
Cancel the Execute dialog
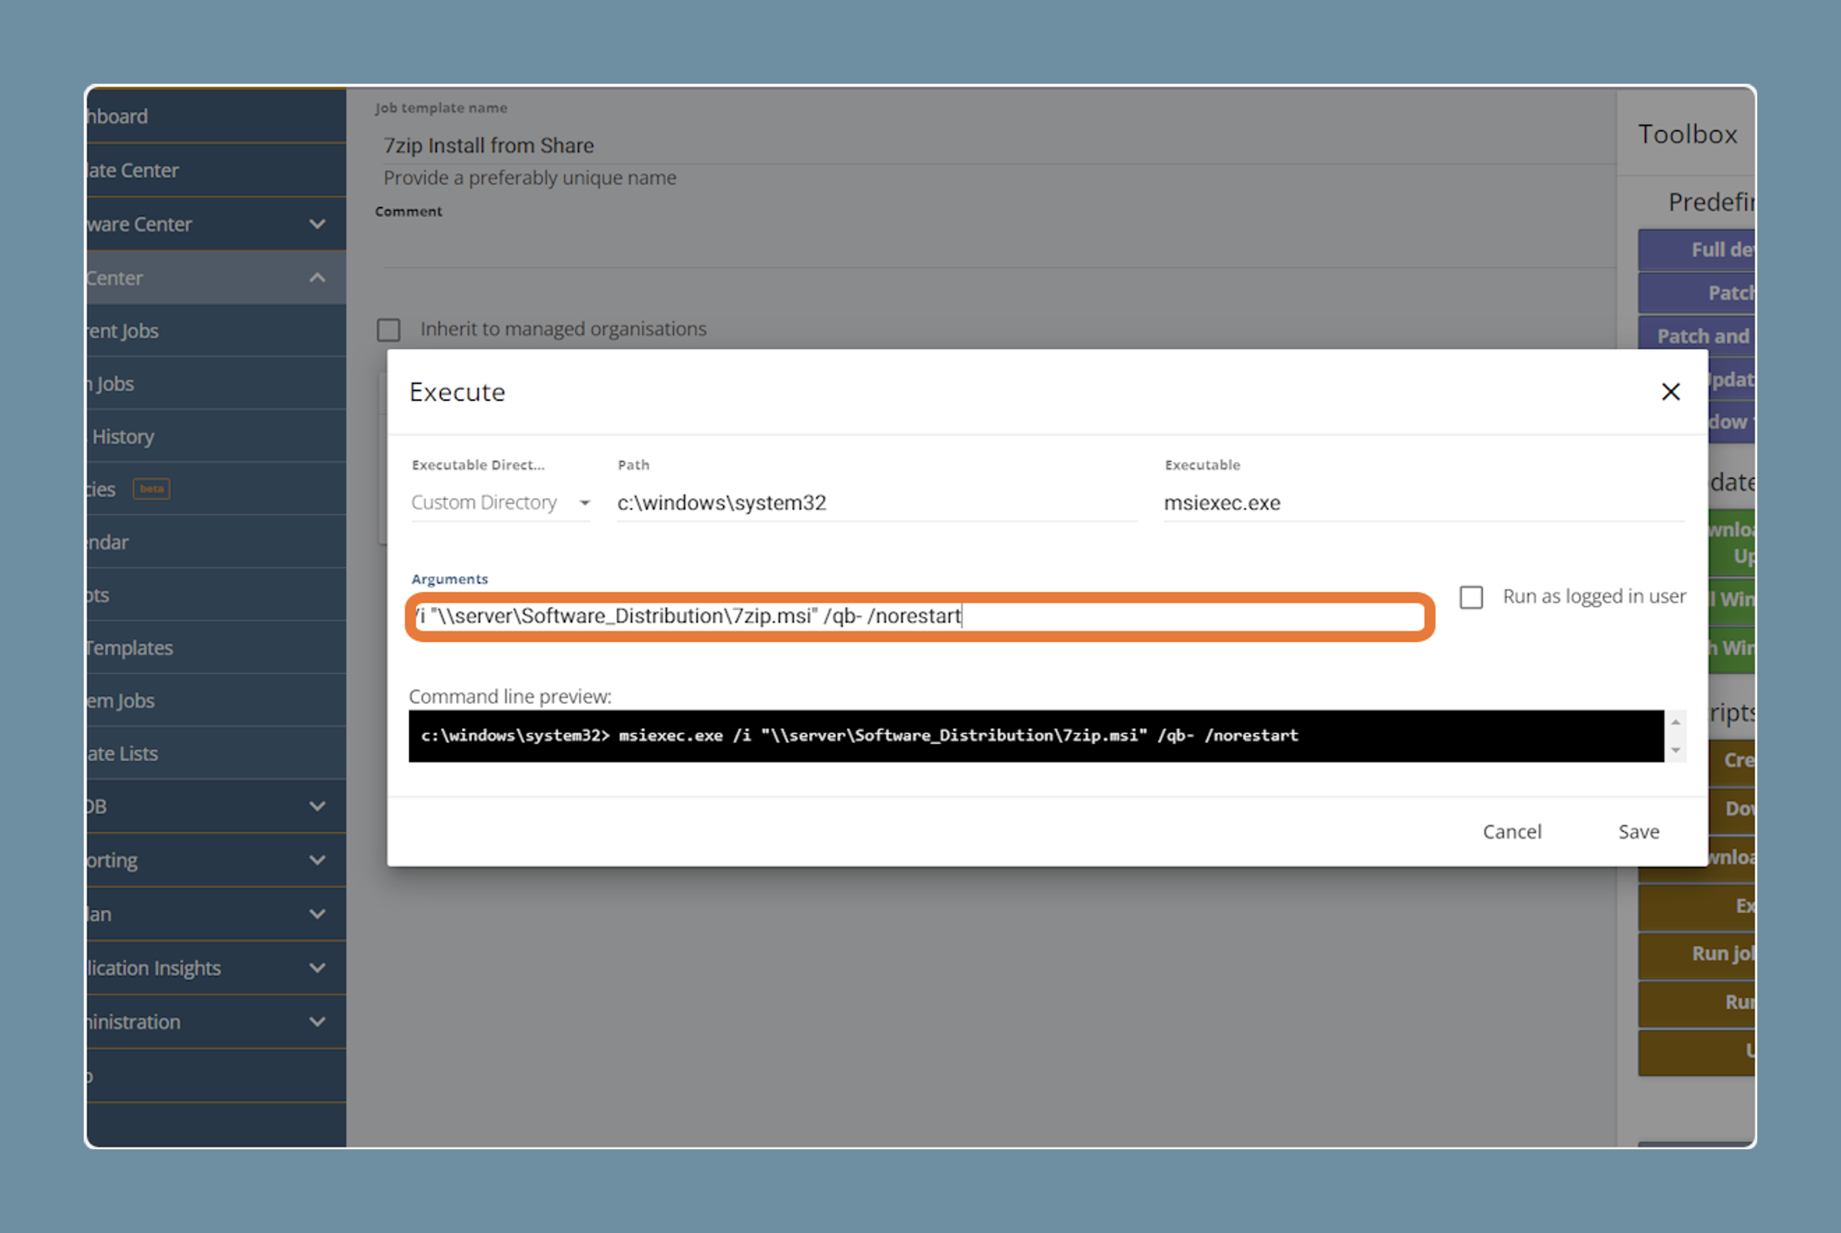click(x=1511, y=831)
